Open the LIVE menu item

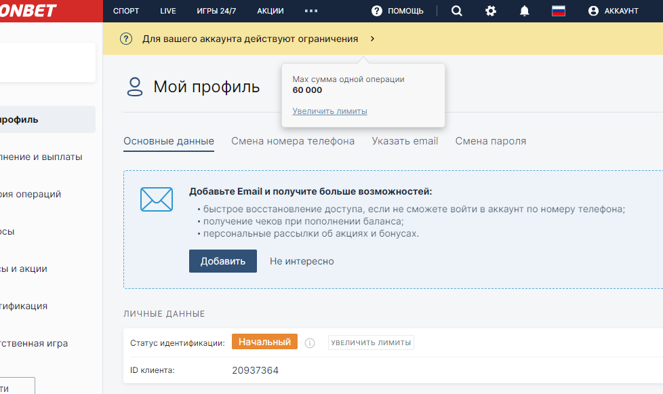(x=168, y=11)
